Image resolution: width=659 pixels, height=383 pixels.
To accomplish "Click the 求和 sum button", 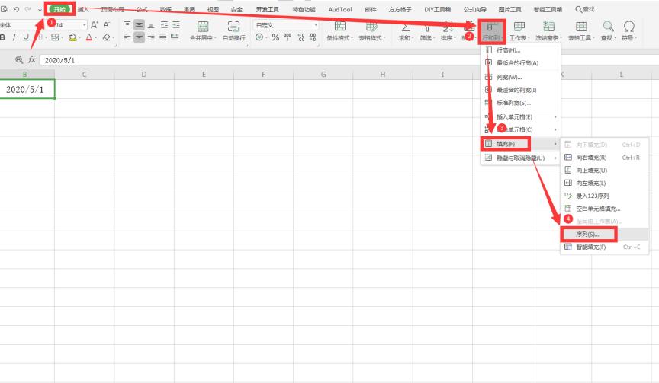I will tap(406, 31).
